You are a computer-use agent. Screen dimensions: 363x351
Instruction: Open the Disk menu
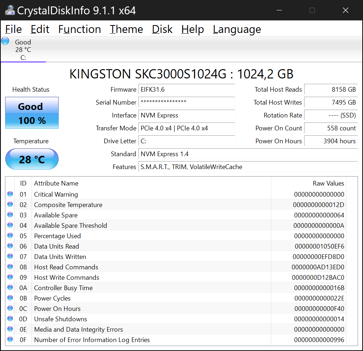click(162, 29)
